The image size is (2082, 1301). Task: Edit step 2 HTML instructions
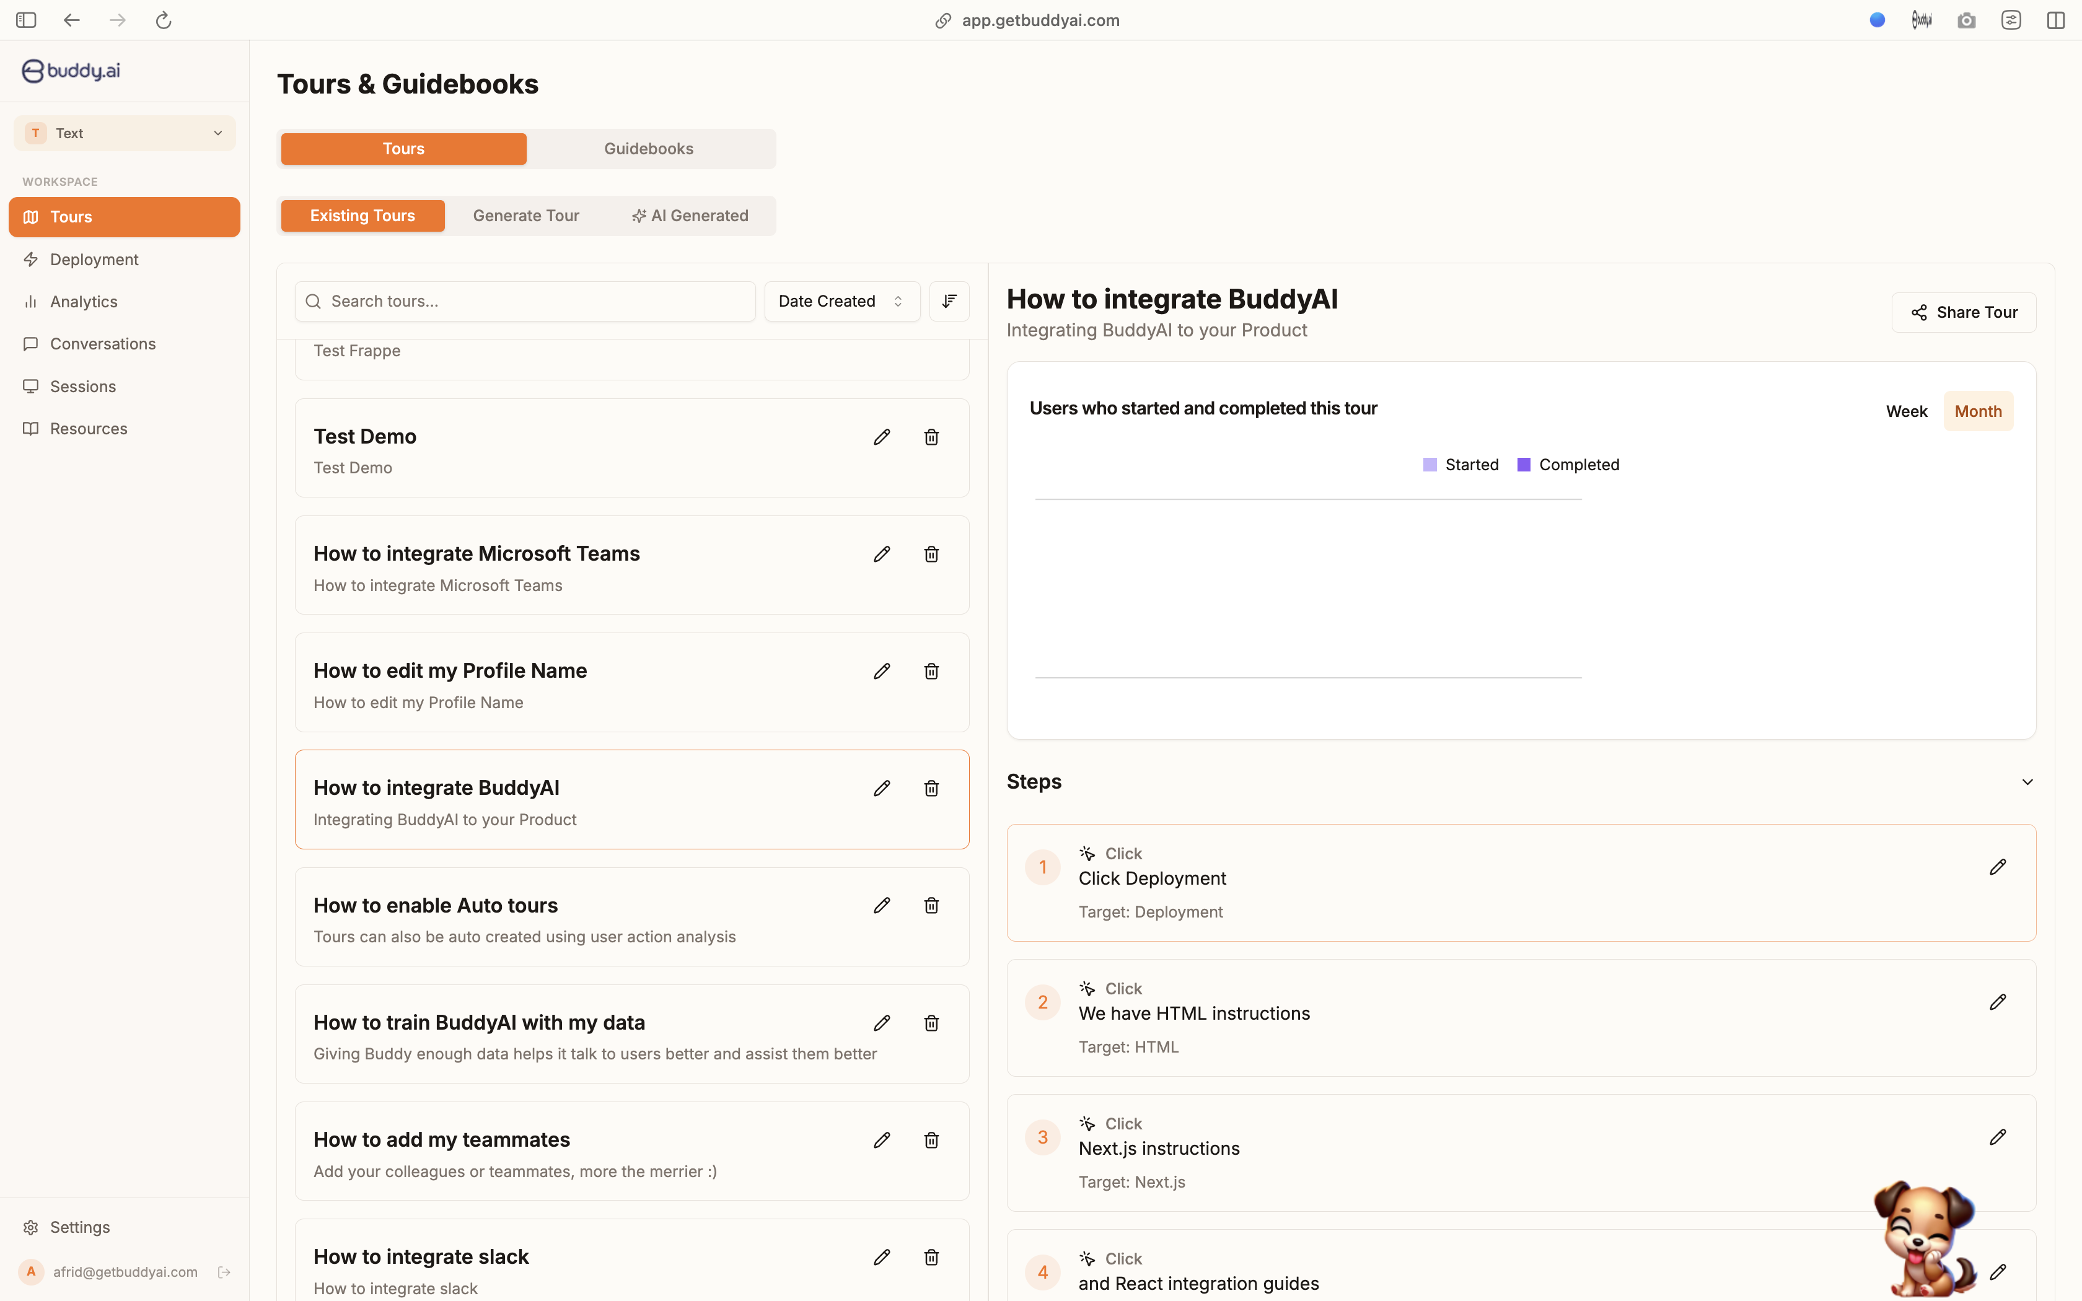(x=1998, y=1002)
